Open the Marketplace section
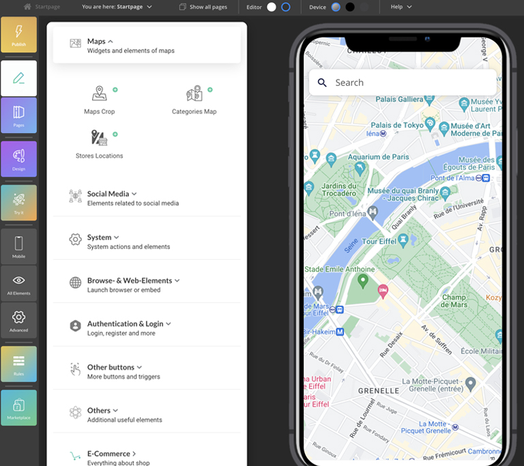Image resolution: width=524 pixels, height=466 pixels. 18,408
